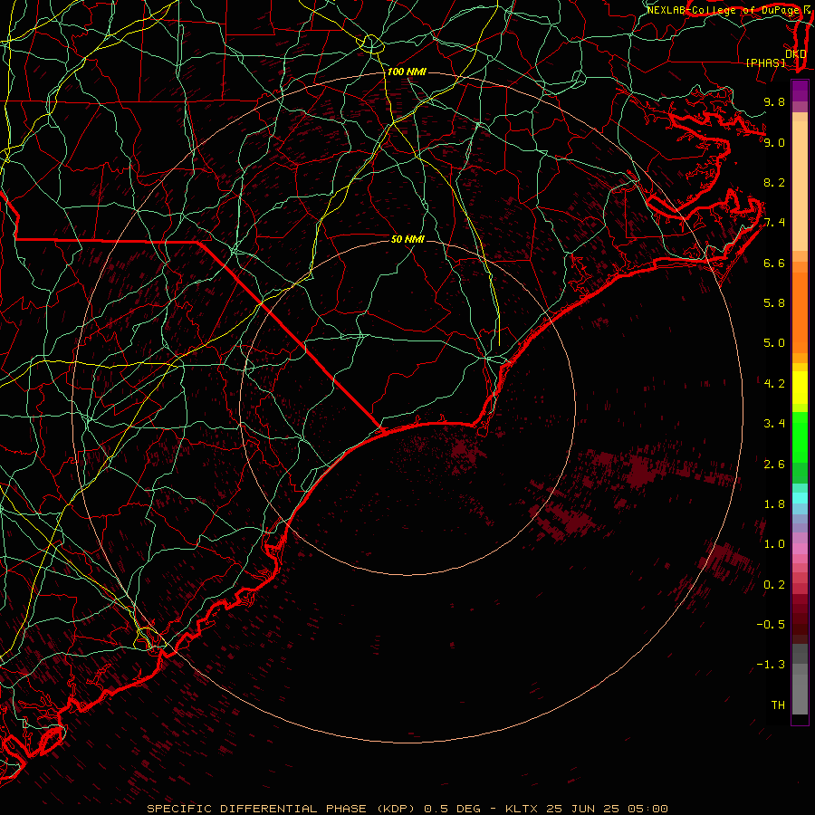Click the [PHAS] units label
This screenshot has height=815, width=815.
coord(765,63)
